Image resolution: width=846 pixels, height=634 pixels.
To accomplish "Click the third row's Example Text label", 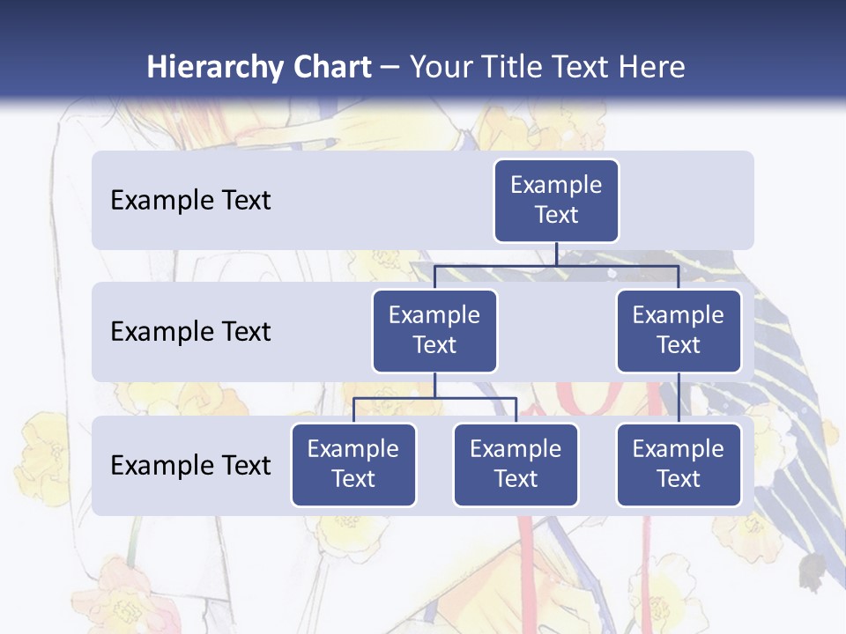I will [190, 466].
